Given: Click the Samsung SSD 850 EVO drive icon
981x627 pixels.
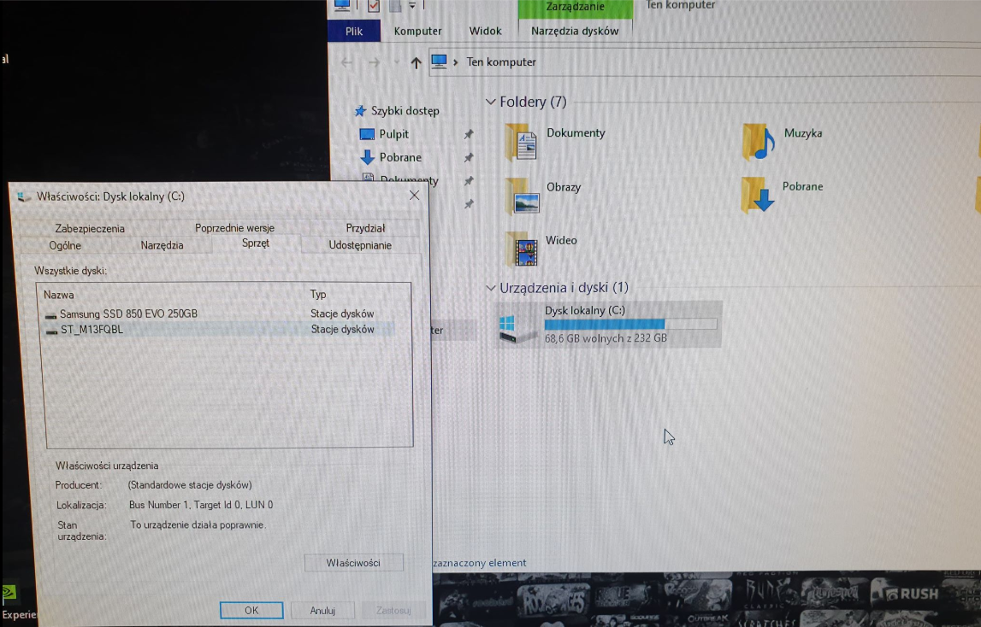Looking at the screenshot, I should point(51,316).
